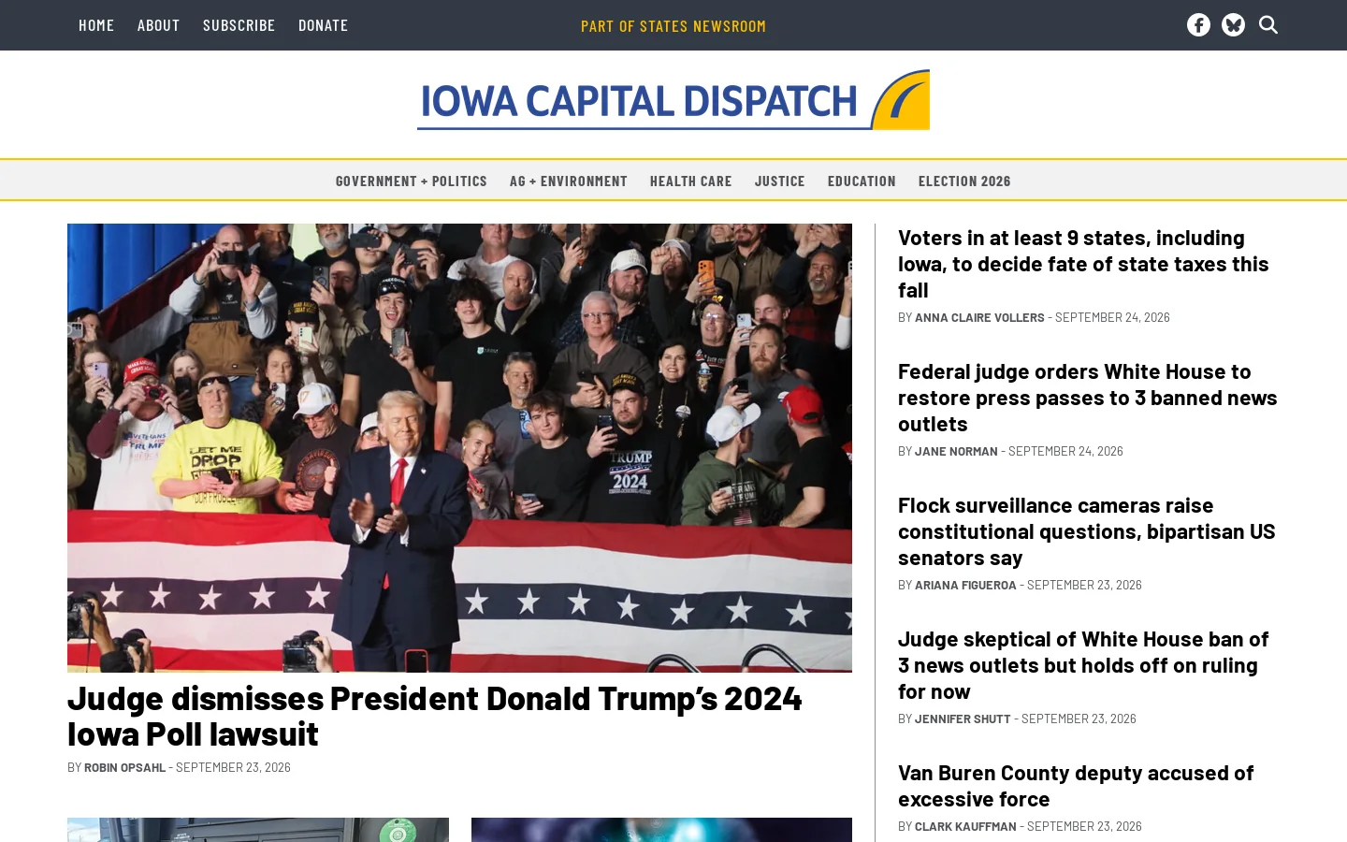Go to the Home menu item
Screen dimensions: 1347x842
coord(96,25)
